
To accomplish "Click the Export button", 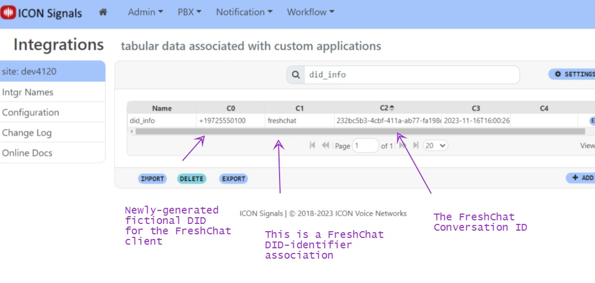I will (233, 179).
